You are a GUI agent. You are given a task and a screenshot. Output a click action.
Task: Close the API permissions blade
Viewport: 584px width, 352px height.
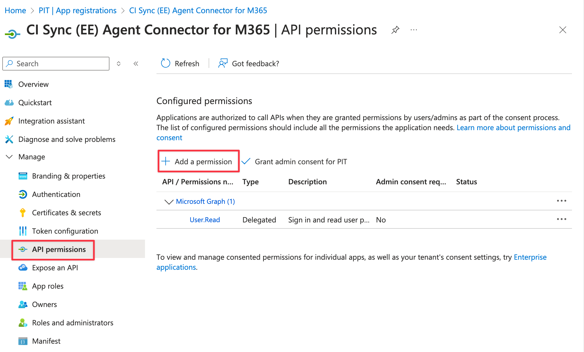coord(563,30)
